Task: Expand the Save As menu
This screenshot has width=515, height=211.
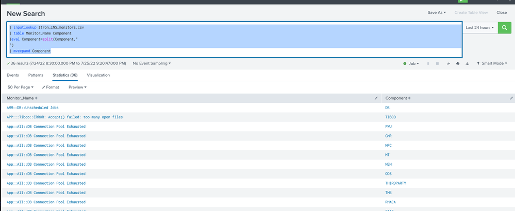Action: pos(437,12)
